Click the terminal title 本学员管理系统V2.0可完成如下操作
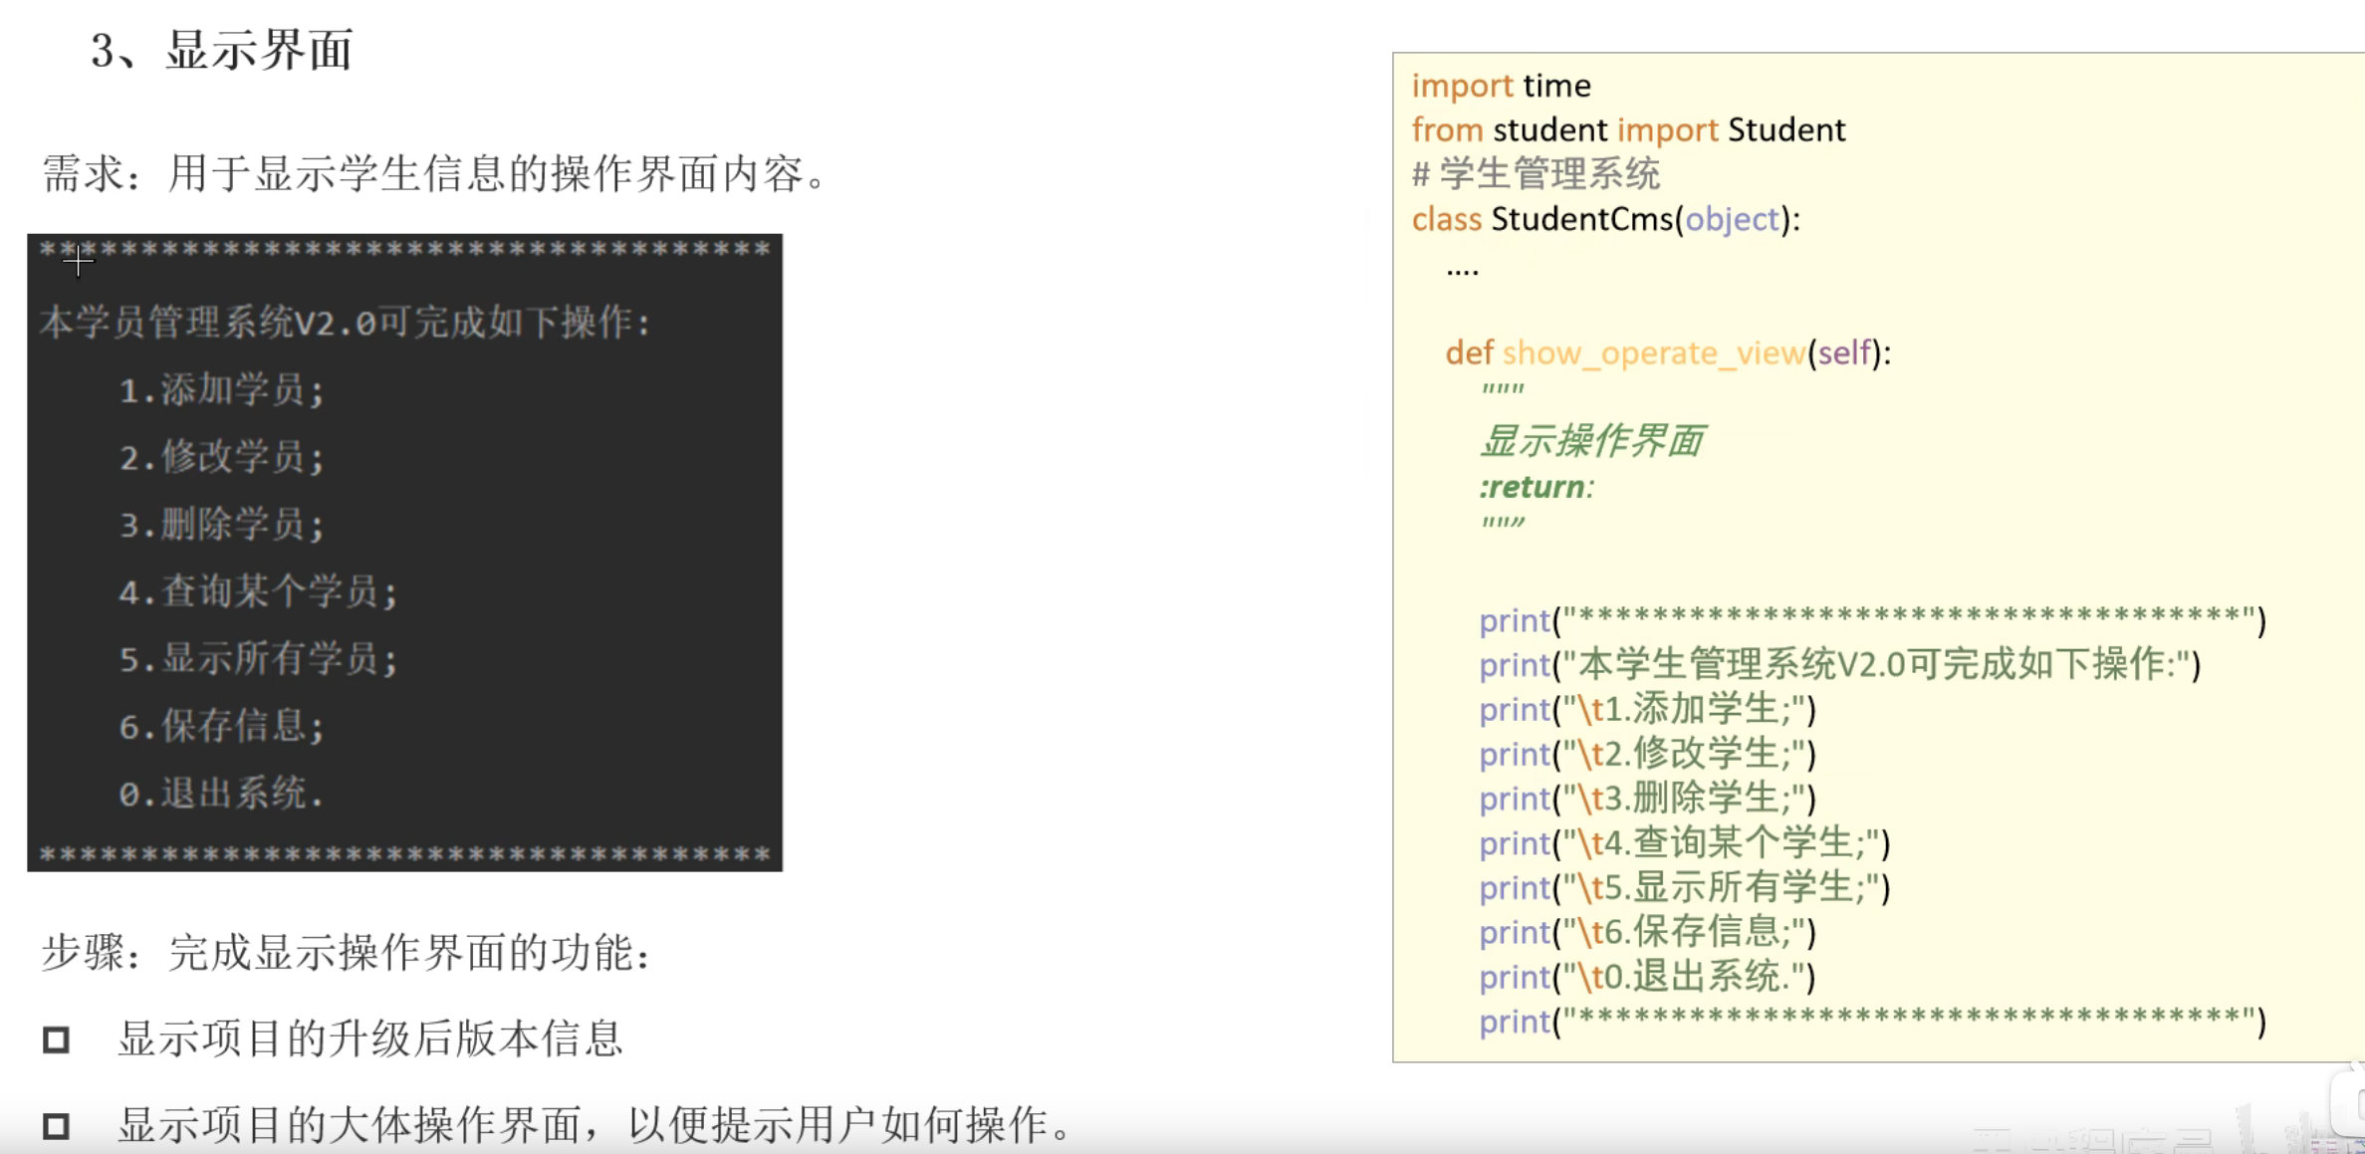 [x=345, y=323]
